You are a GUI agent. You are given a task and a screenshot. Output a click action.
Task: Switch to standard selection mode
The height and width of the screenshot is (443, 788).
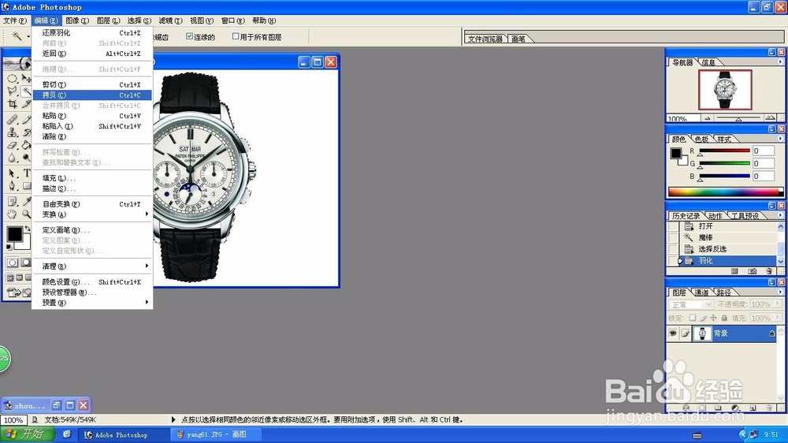(12, 262)
